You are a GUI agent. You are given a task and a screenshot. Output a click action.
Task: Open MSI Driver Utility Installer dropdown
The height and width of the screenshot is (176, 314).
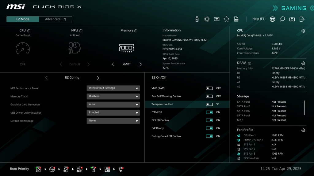click(x=113, y=113)
